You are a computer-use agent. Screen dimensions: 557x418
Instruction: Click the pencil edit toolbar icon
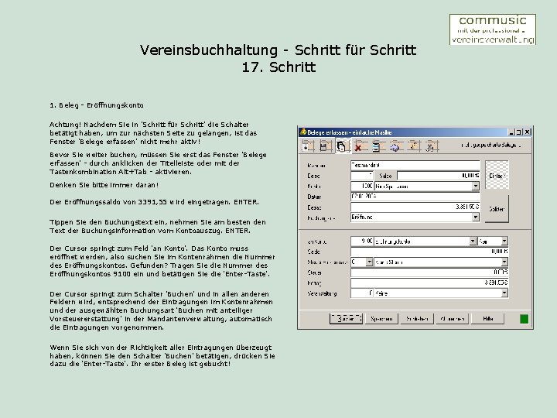[413, 146]
